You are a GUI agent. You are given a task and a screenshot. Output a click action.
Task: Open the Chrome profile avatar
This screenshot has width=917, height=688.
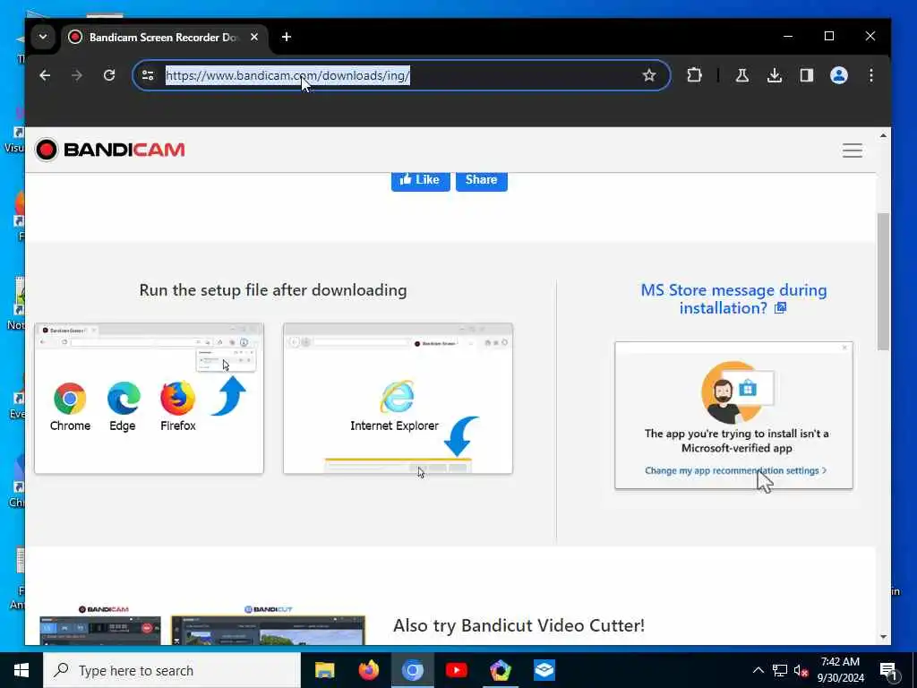(839, 75)
